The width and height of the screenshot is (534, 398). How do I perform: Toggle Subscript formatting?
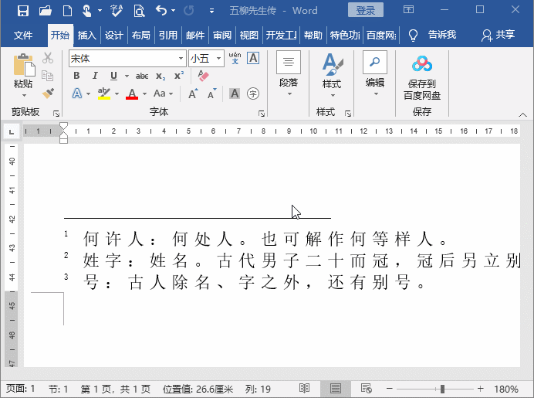coord(161,76)
